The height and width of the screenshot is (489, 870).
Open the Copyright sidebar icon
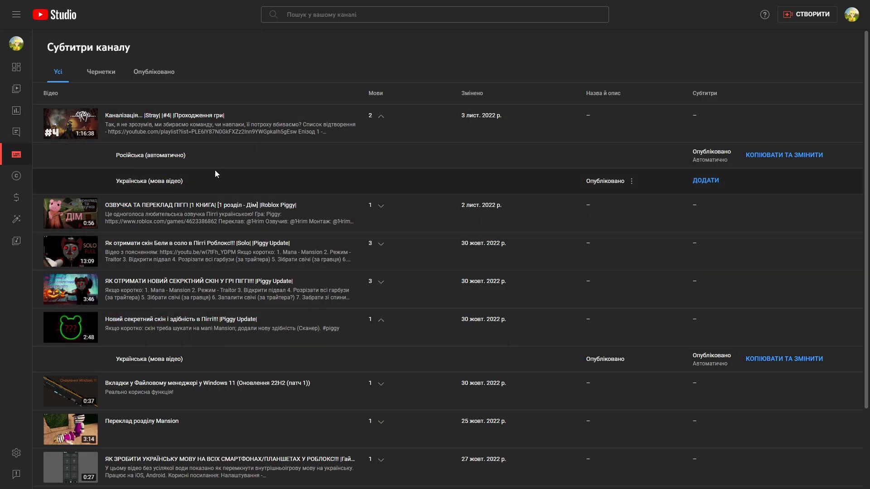coord(16,176)
